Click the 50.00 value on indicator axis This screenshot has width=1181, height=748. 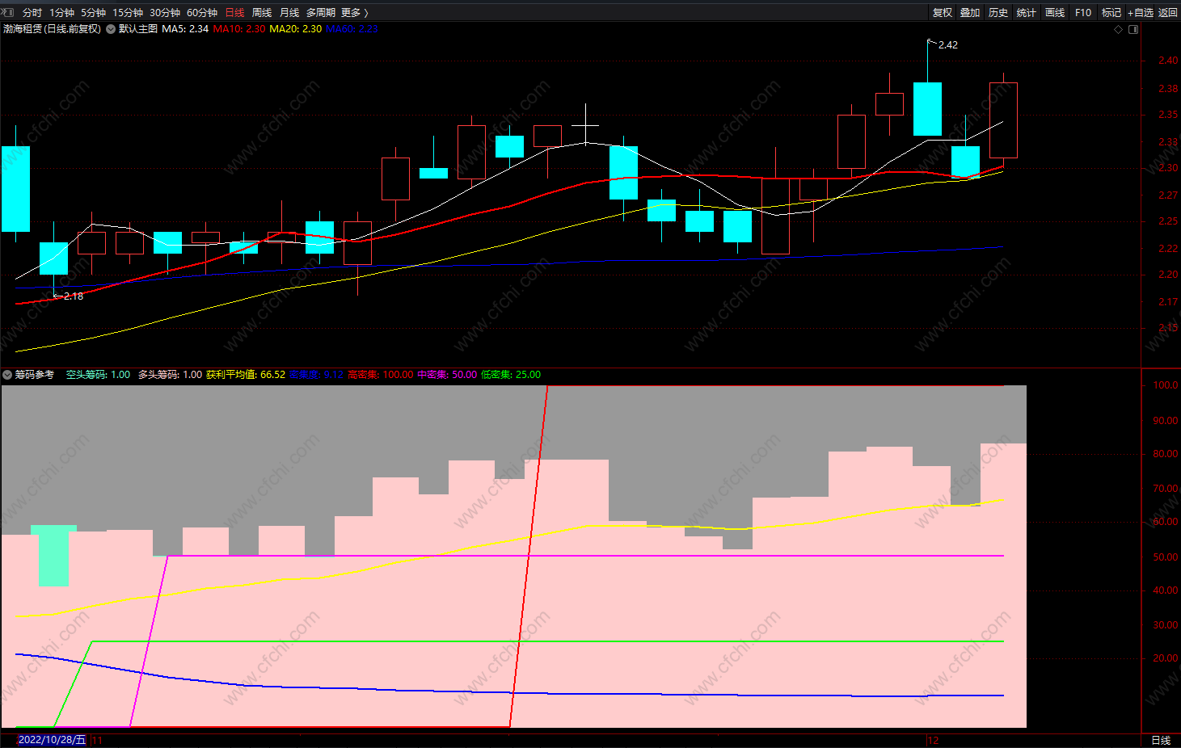coord(1165,557)
